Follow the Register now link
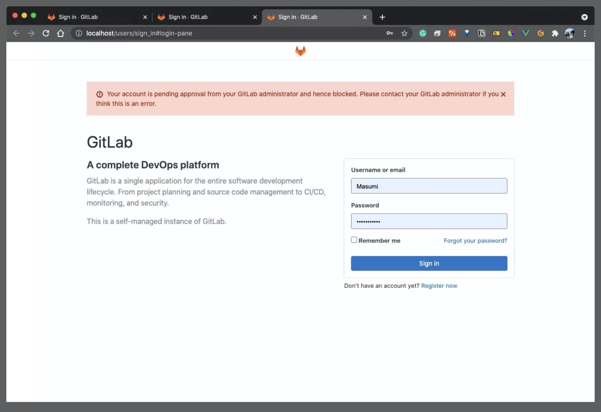Image resolution: width=601 pixels, height=412 pixels. (439, 286)
